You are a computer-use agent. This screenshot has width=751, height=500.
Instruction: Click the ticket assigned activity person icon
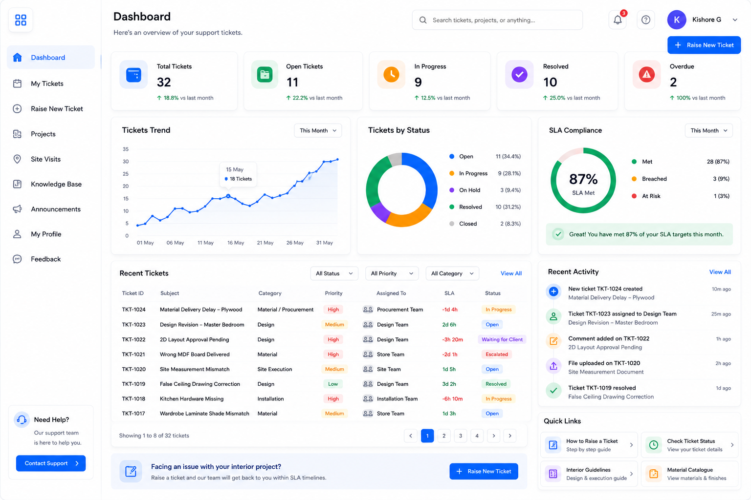[x=553, y=316]
